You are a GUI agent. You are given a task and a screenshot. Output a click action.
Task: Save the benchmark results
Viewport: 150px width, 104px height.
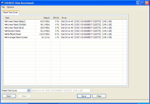click(x=84, y=96)
